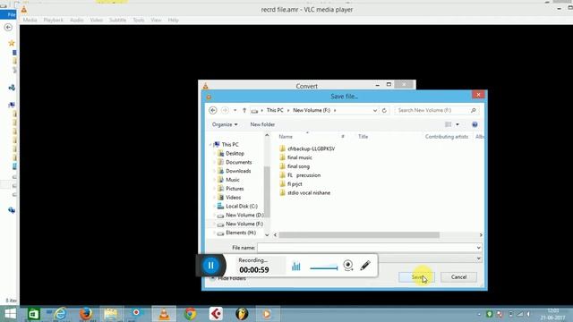Sort by the Name column header
This screenshot has height=322, width=573.
[x=286, y=137]
